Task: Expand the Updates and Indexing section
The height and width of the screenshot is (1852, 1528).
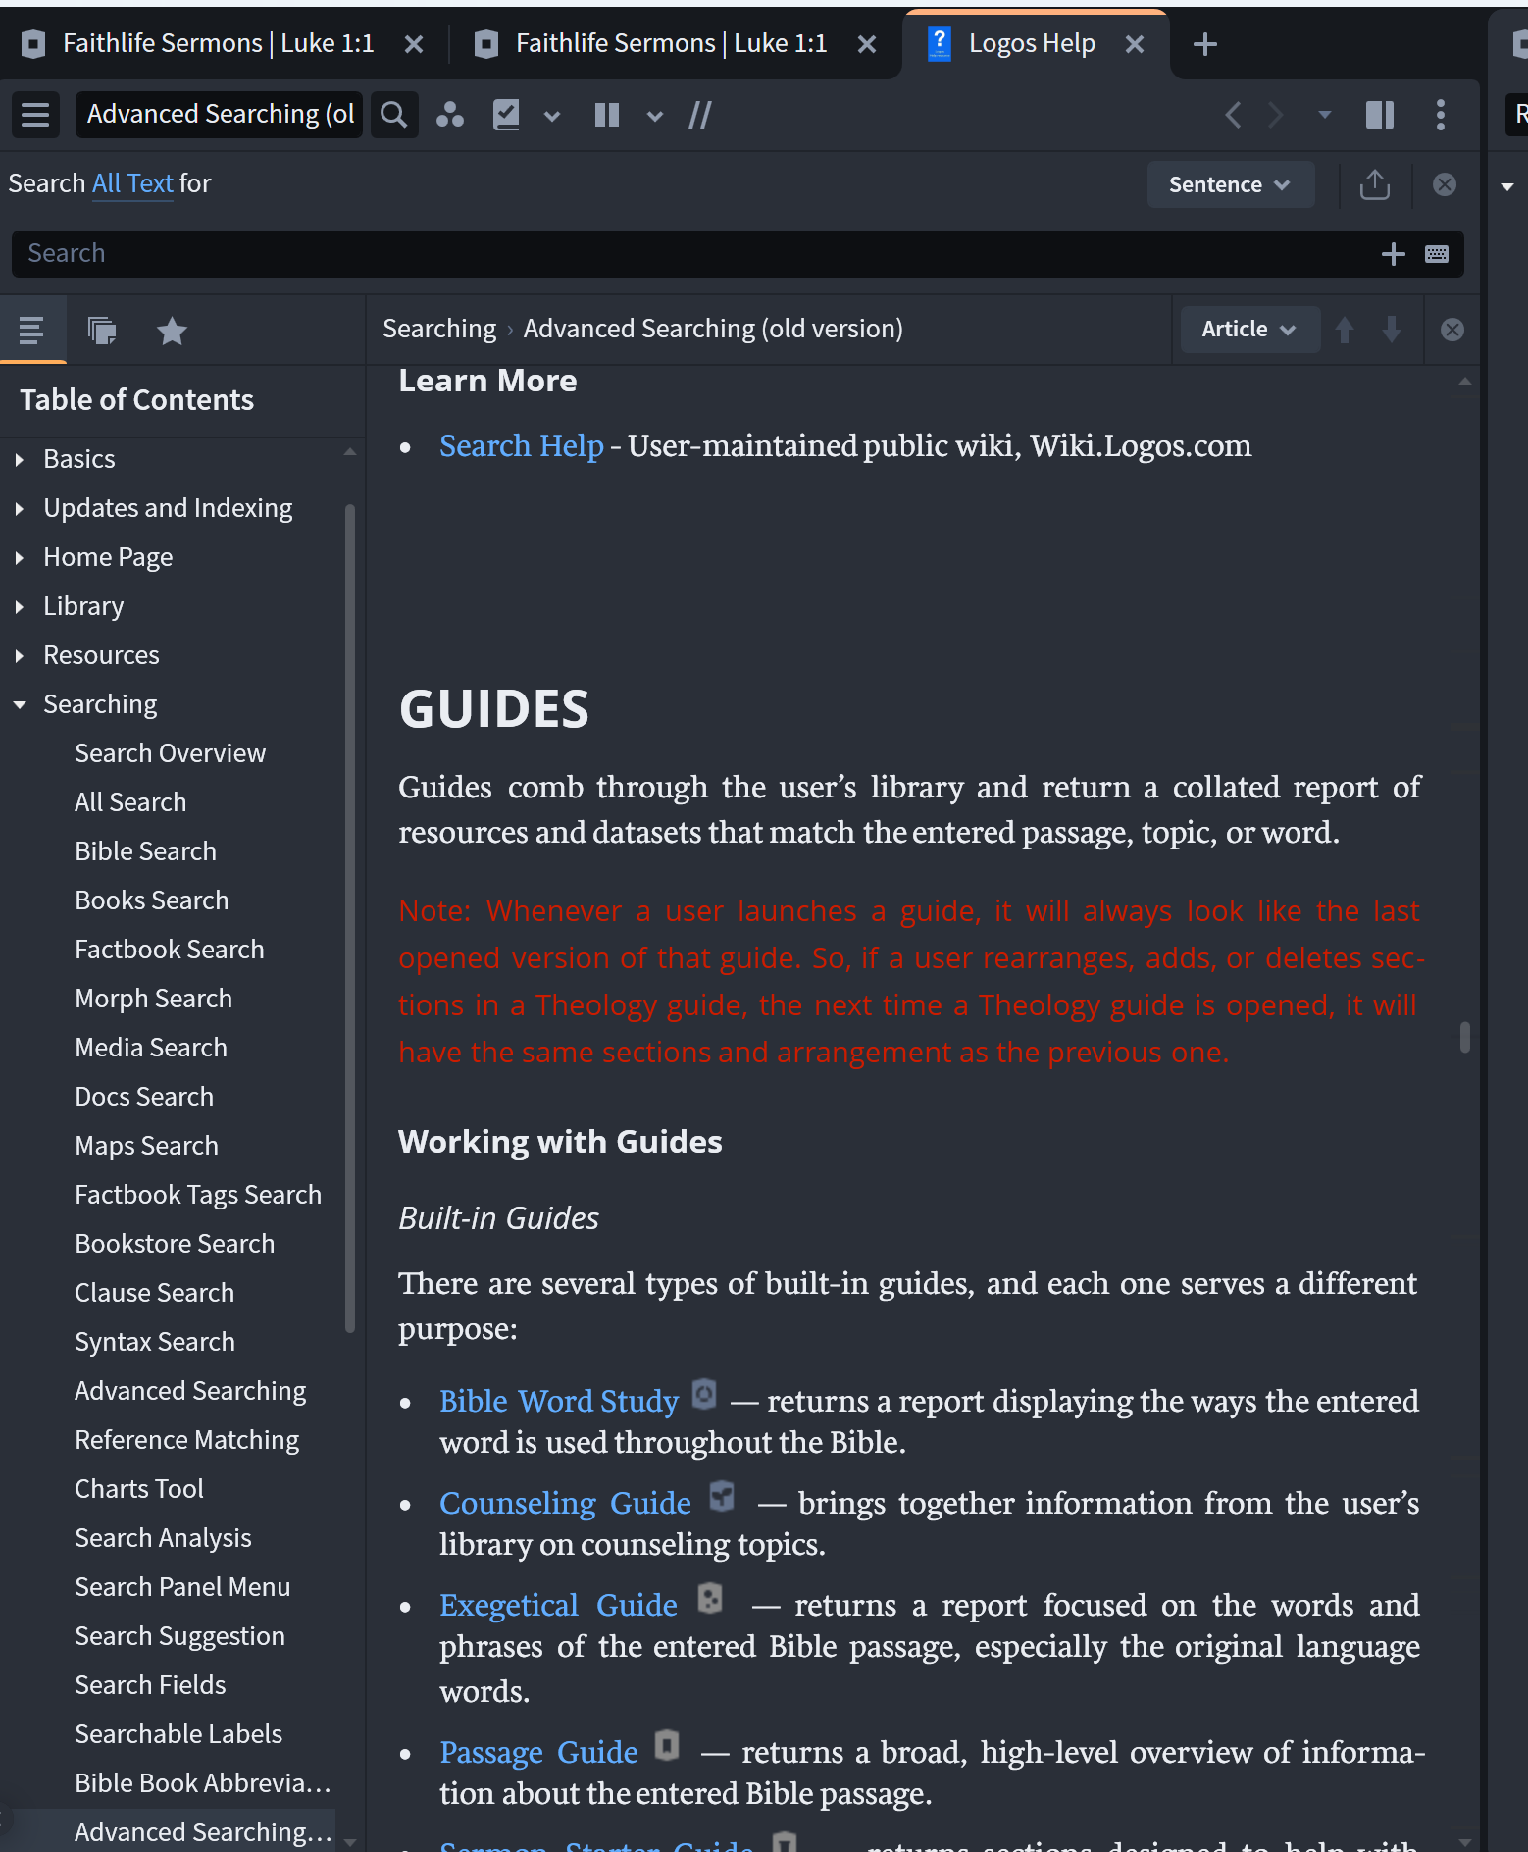Action: [20, 508]
